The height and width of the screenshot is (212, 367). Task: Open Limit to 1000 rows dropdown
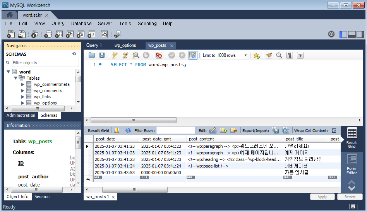[245, 55]
